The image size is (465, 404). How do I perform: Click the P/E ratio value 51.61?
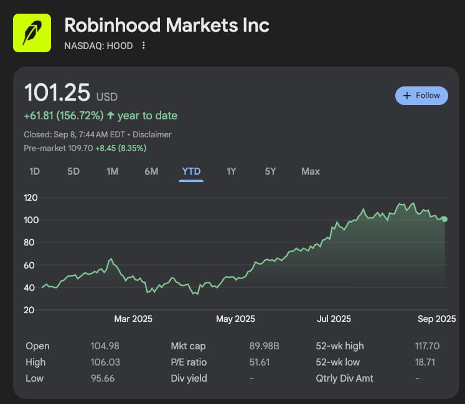point(260,362)
